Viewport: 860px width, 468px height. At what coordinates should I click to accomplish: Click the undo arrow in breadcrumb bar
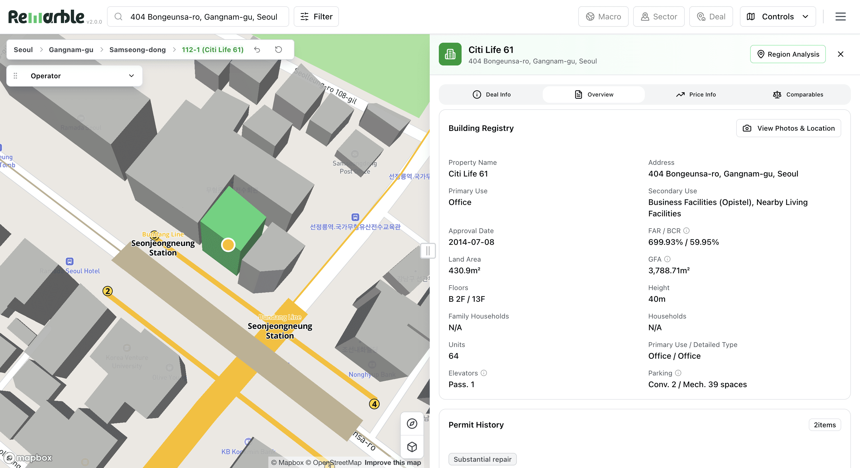click(257, 50)
